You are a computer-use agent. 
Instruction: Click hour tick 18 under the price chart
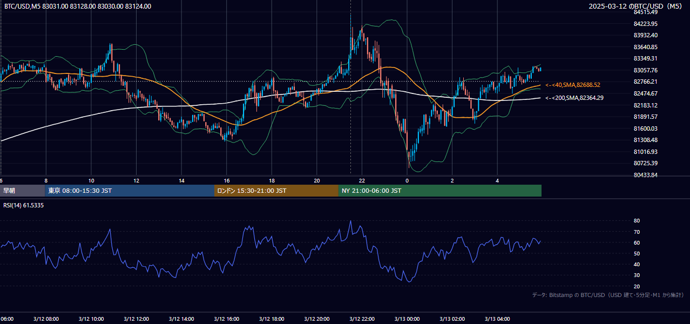(x=272, y=181)
